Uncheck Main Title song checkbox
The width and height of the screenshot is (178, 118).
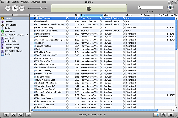pos(35,95)
